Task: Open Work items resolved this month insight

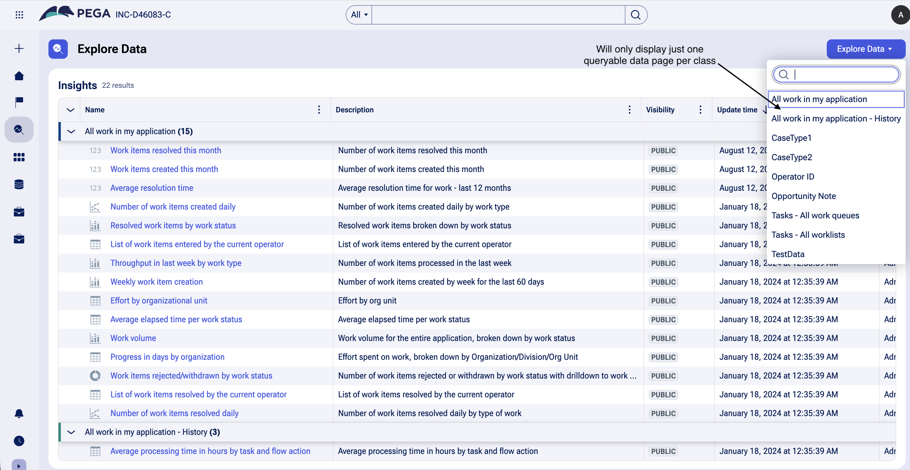Action: (166, 151)
